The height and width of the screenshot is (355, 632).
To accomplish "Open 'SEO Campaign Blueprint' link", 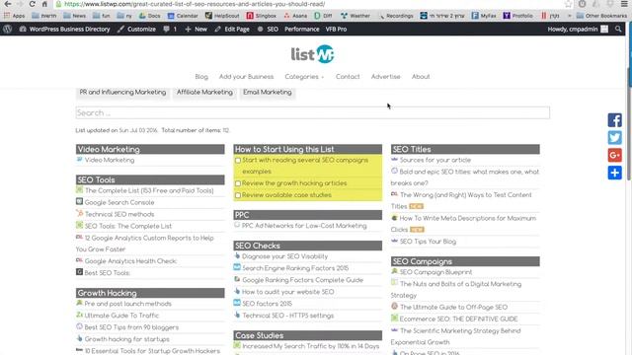I will 435,272.
